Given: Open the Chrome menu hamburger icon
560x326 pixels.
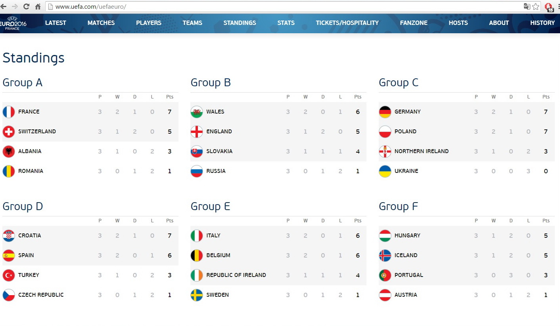Looking at the screenshot, I should tap(556, 6).
